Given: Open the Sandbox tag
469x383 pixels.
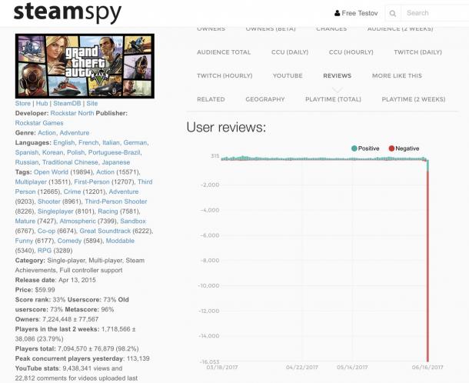Looking at the screenshot, I should [133, 221].
